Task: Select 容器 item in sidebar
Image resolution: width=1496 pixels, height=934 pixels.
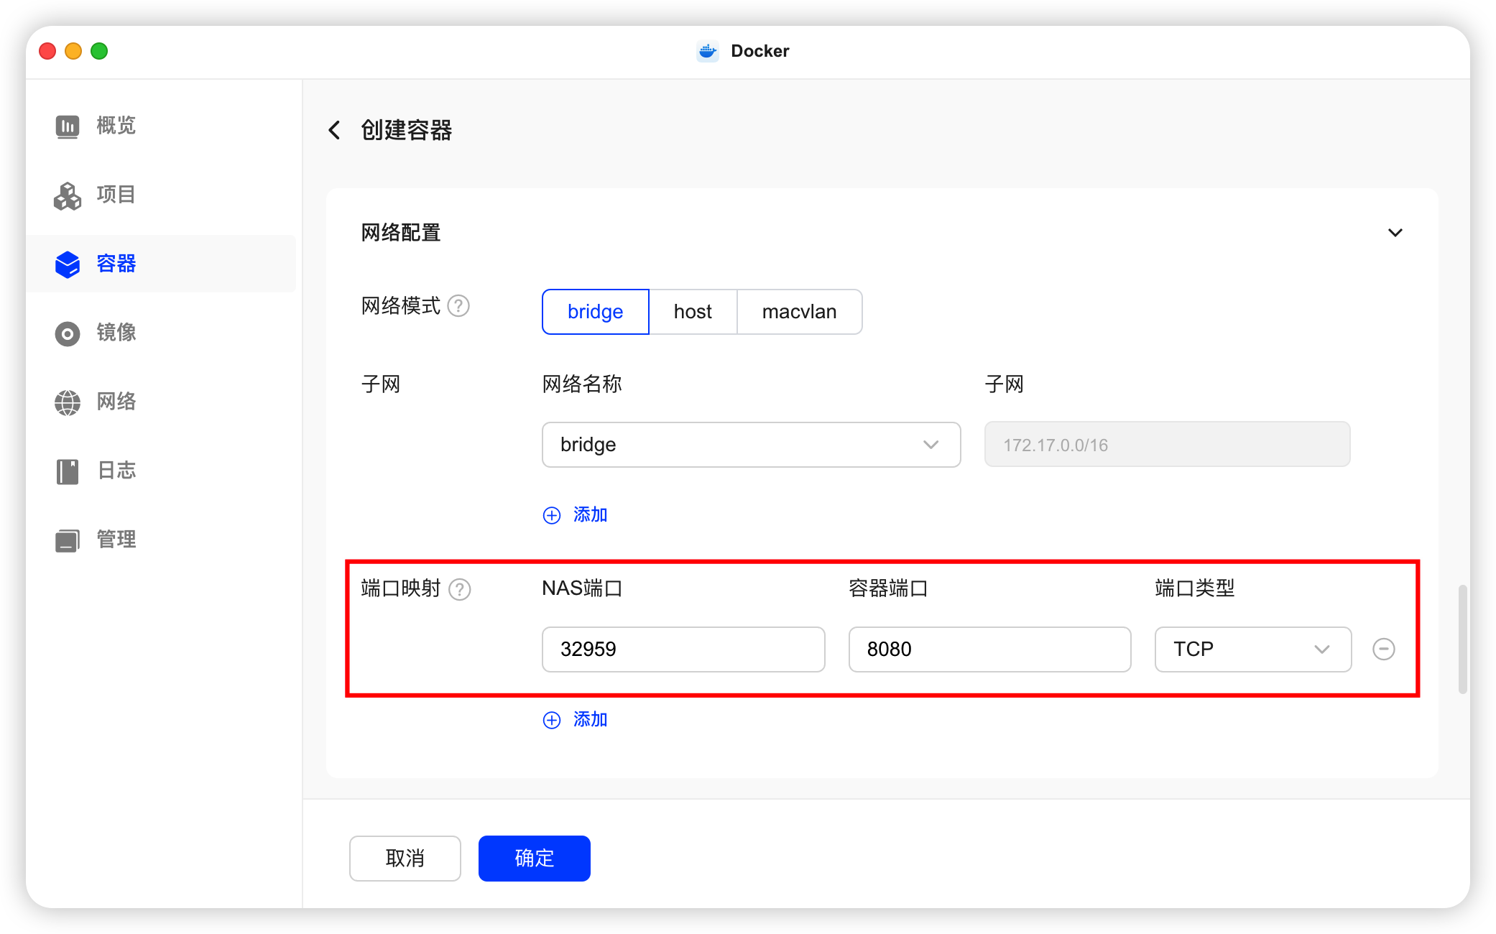Action: (115, 264)
